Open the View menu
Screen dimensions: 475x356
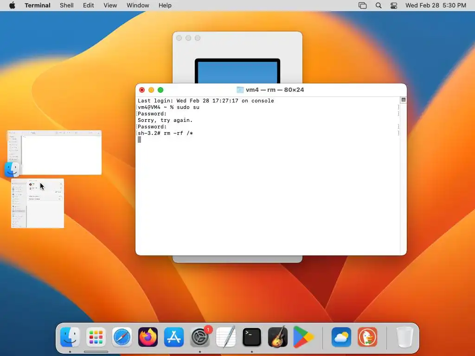[110, 6]
